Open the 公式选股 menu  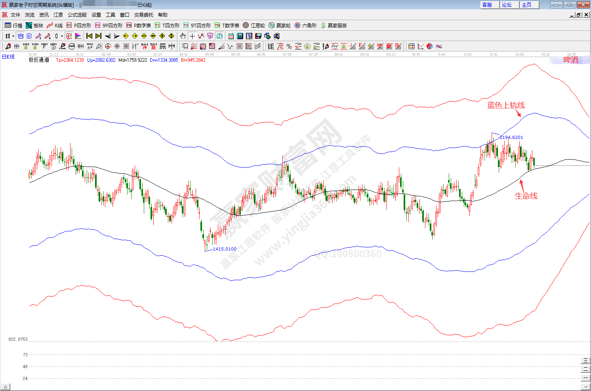coord(77,15)
